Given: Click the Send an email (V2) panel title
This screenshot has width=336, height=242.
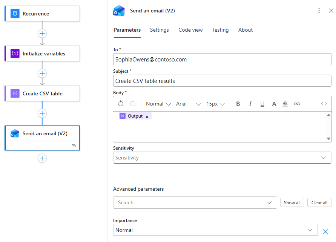Looking at the screenshot, I should [152, 11].
